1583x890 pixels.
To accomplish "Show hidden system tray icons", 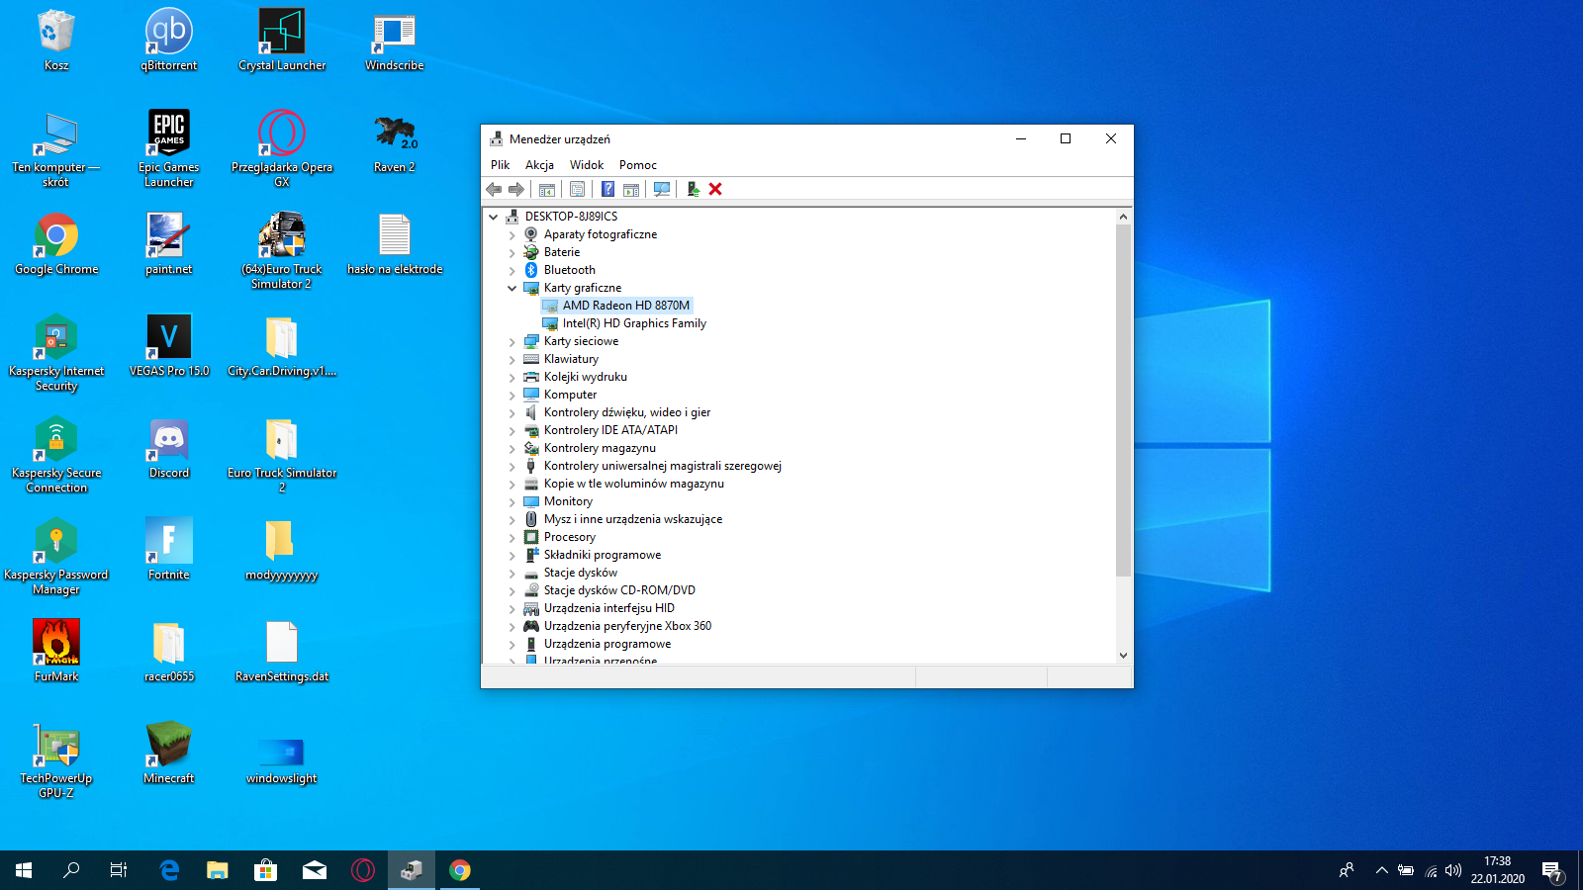I will [x=1381, y=870].
